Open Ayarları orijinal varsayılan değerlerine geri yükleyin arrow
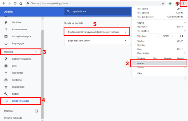Viewport: 188px width, 121px height. [x=125, y=32]
